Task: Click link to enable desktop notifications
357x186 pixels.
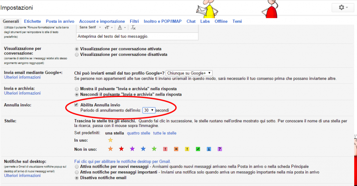Action: (x=122, y=161)
